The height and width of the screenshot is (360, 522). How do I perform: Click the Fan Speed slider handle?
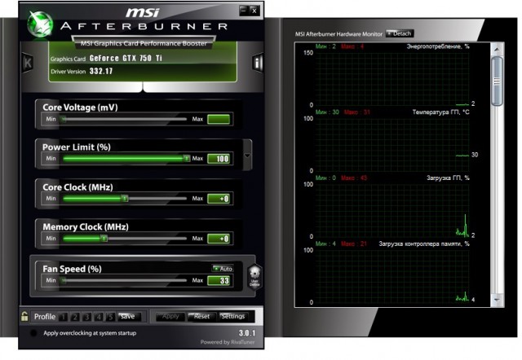[63, 280]
